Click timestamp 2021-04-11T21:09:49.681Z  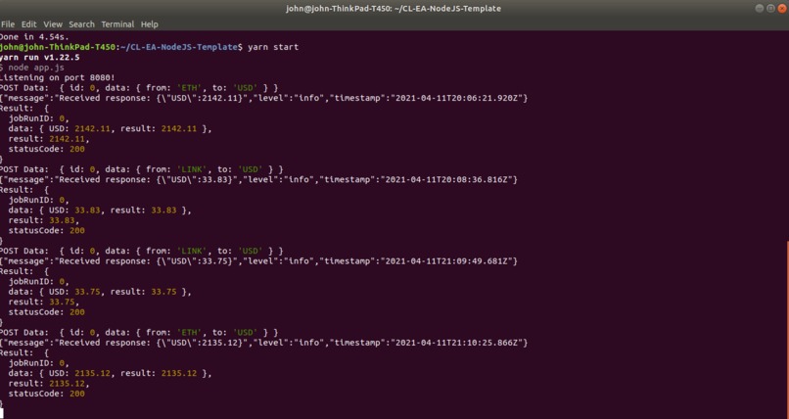click(448, 261)
